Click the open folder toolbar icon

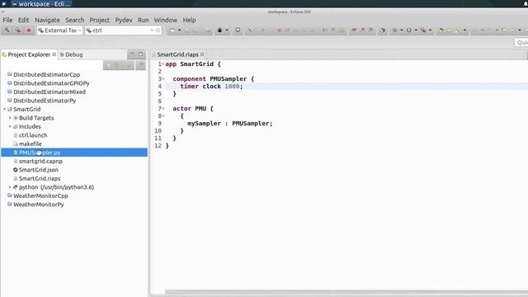(x=449, y=31)
